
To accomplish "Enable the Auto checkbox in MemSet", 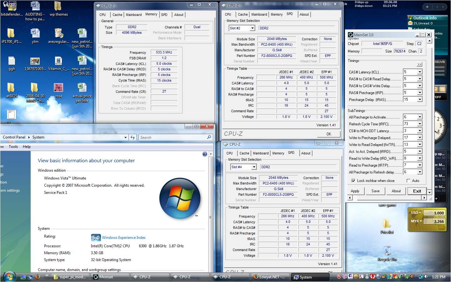I will (x=408, y=181).
